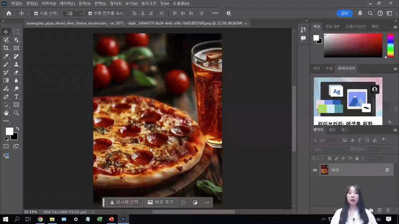Open the workspace settings gear icon
399x224 pixels.
pos(229,13)
